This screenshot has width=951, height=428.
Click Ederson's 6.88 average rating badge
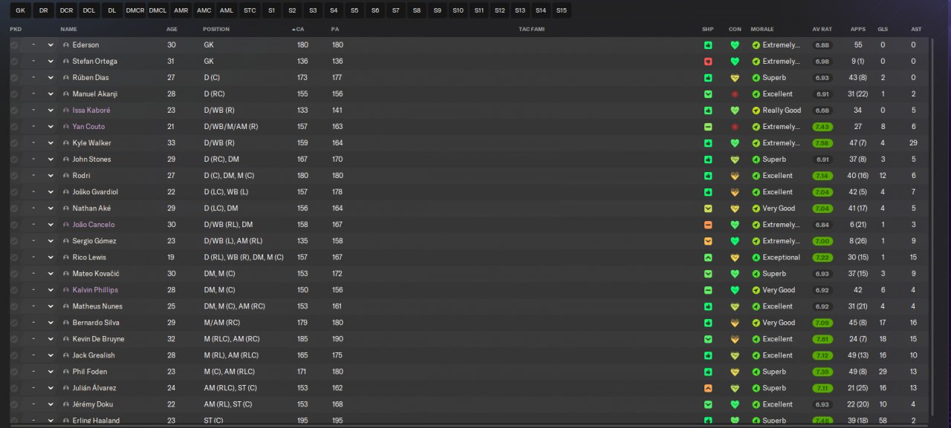[x=822, y=45]
